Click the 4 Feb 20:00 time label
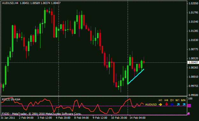 pos(63,118)
